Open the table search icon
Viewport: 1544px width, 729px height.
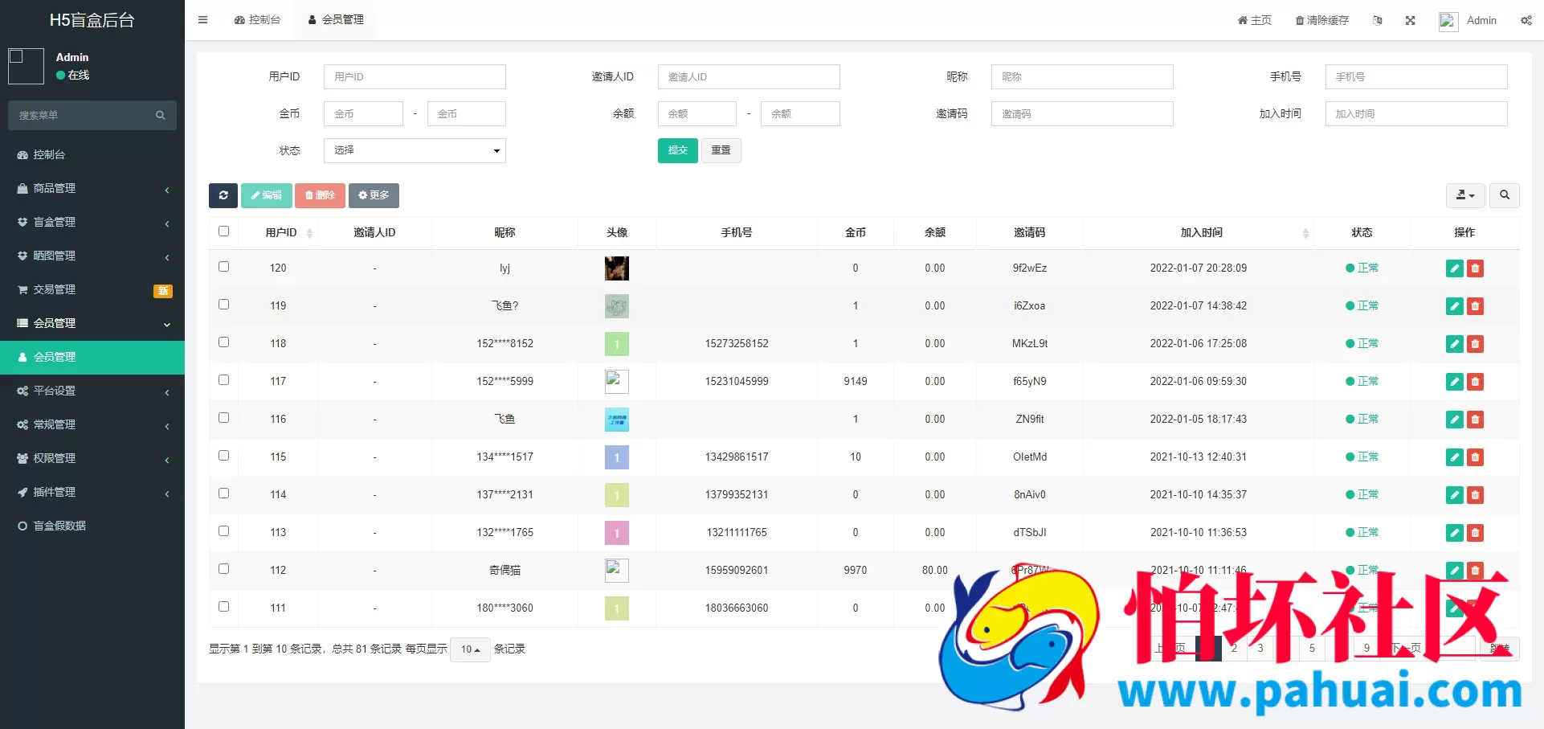tap(1504, 195)
